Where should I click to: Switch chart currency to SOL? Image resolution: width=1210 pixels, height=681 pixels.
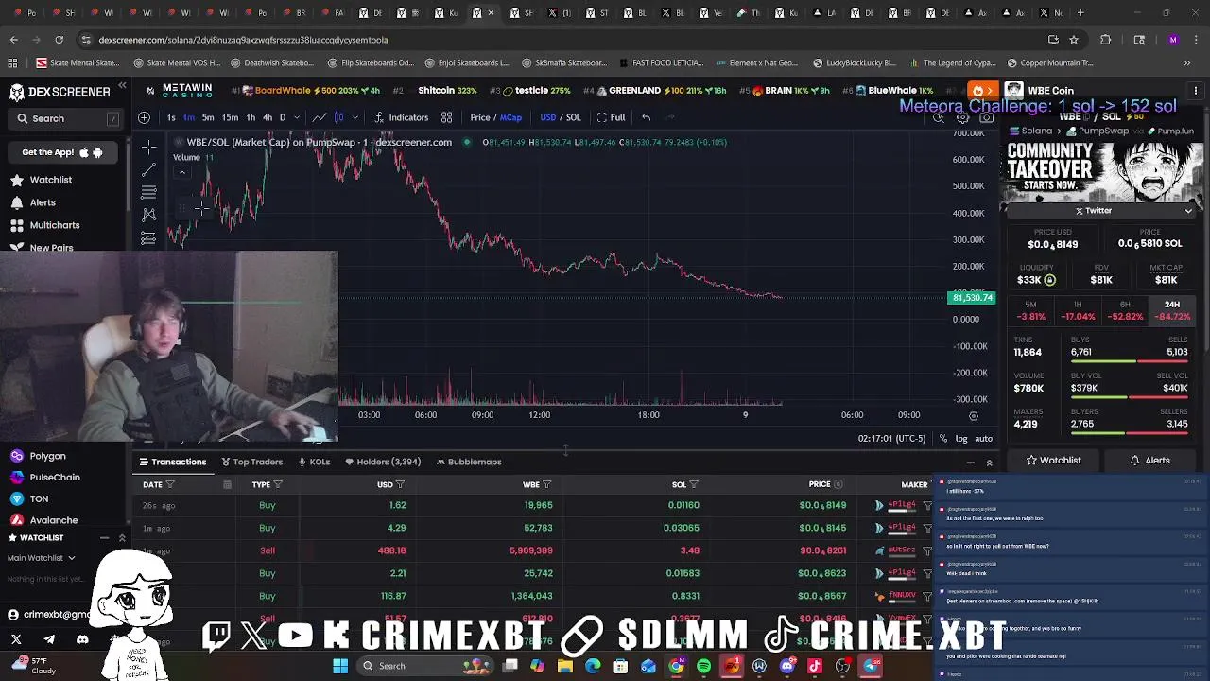point(573,117)
